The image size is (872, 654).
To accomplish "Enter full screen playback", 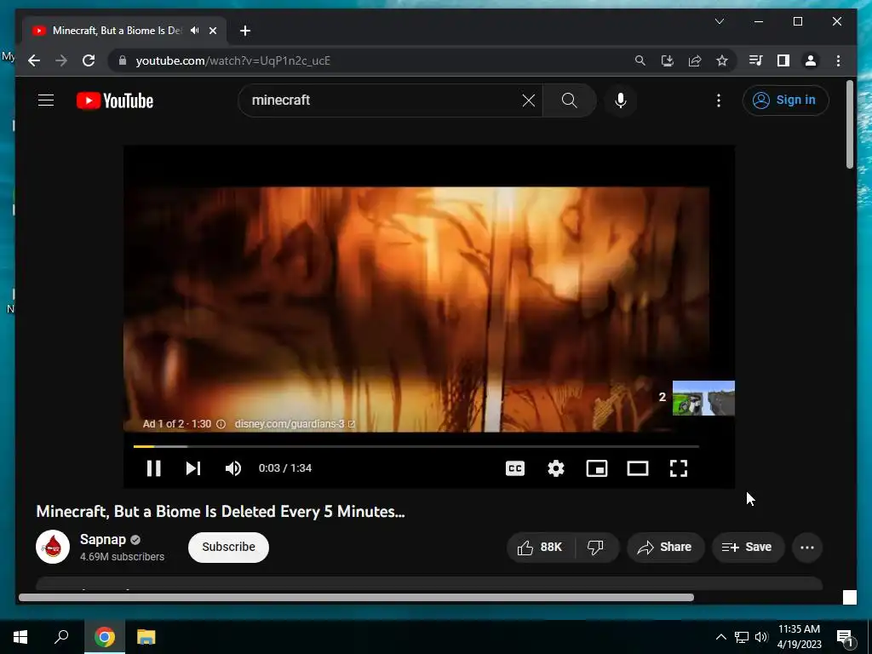I will coord(679,468).
